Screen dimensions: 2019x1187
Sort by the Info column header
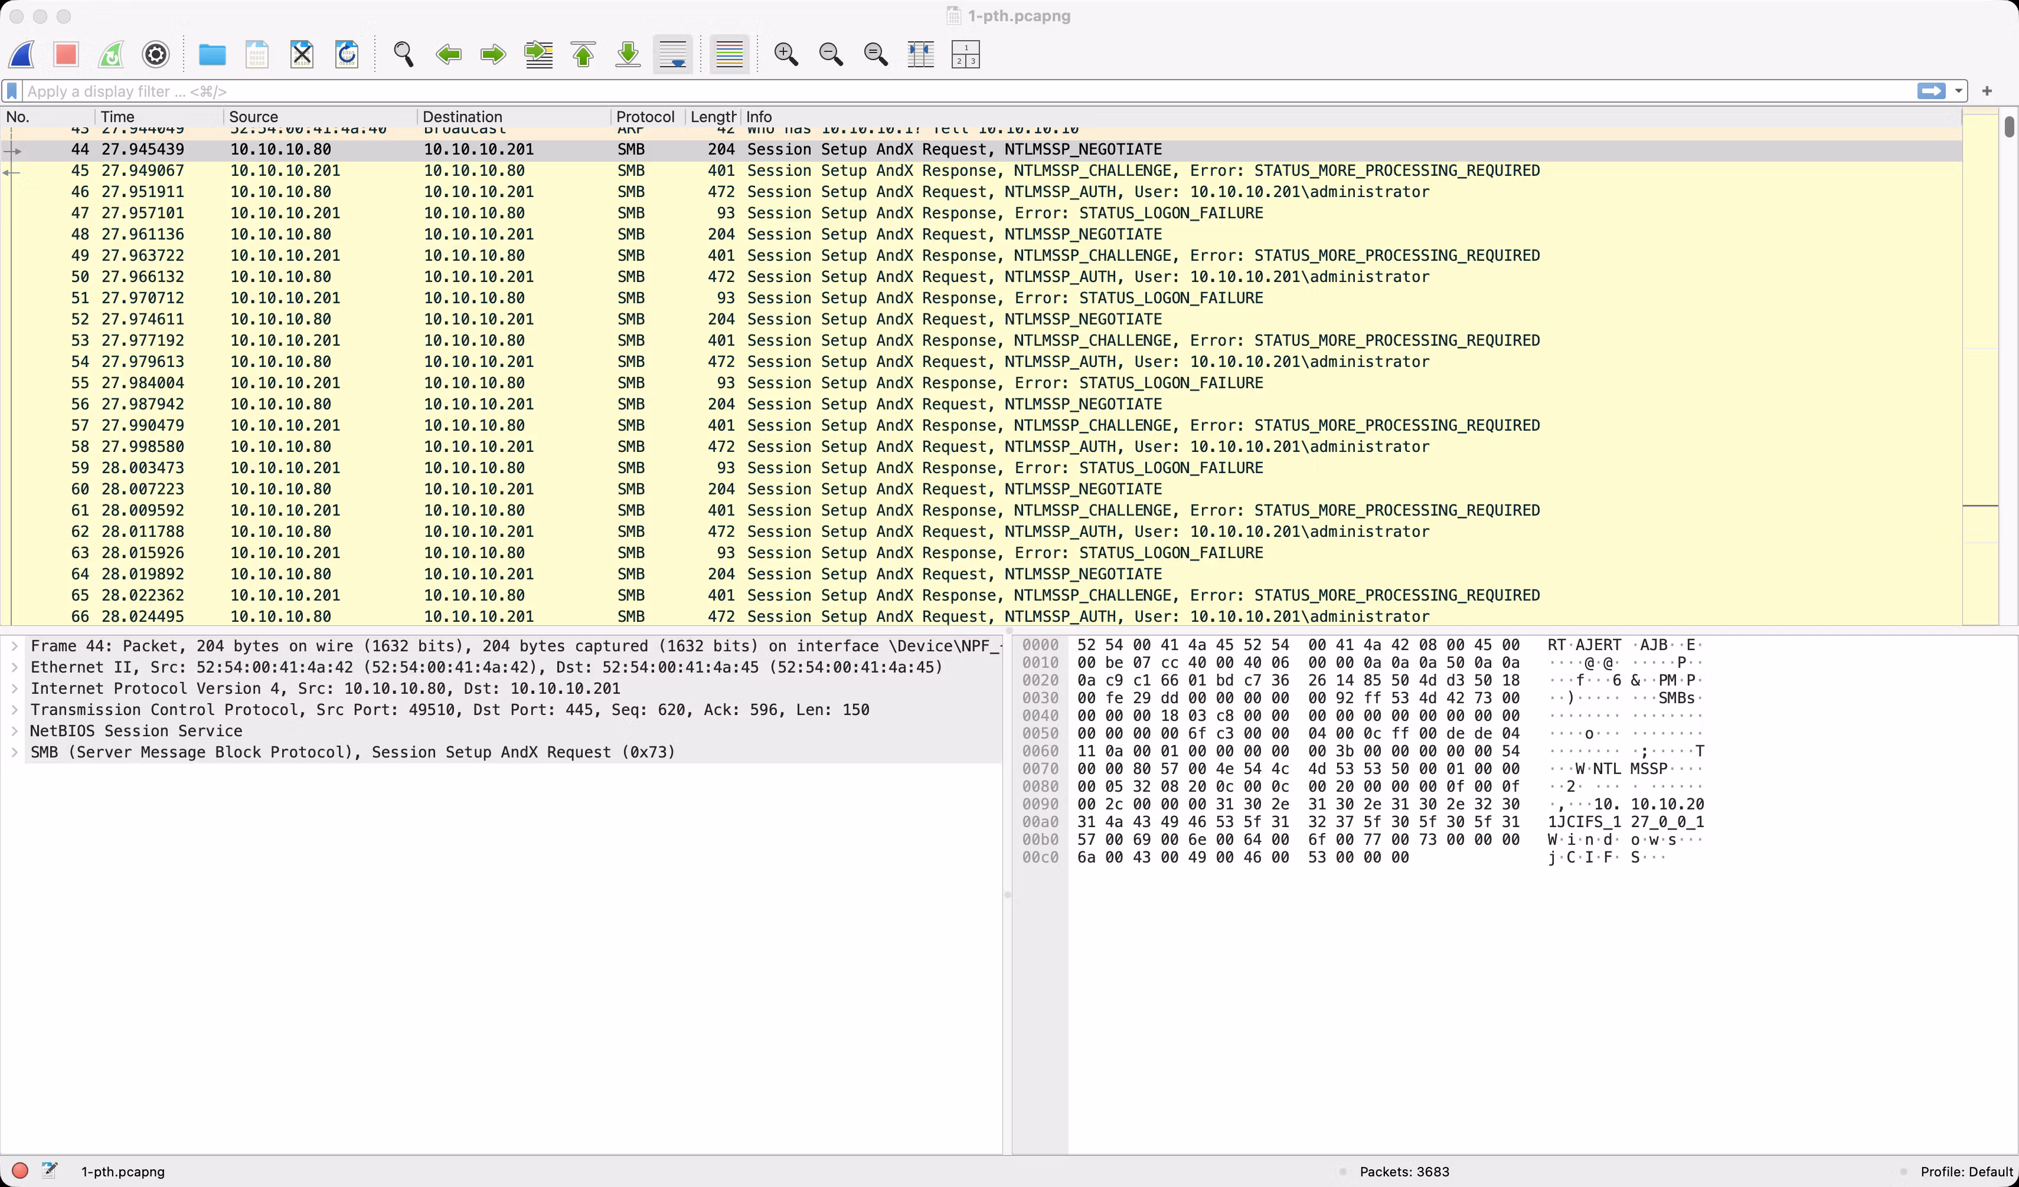[1351, 117]
